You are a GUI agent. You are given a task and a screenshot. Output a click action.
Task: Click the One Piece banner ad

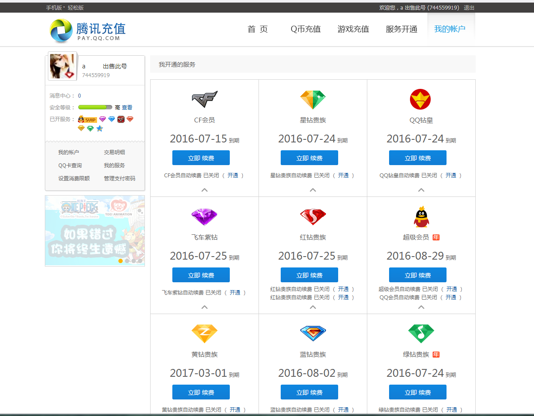95,230
